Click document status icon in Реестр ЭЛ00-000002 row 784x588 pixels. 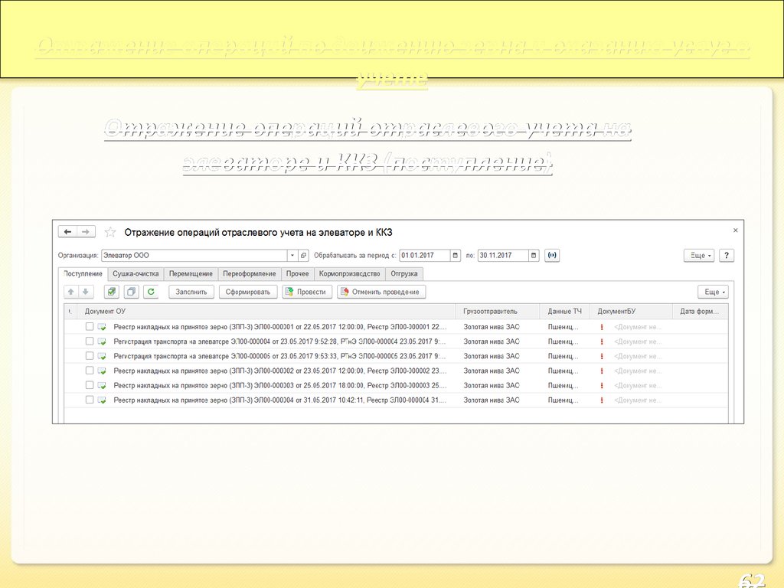tap(102, 371)
